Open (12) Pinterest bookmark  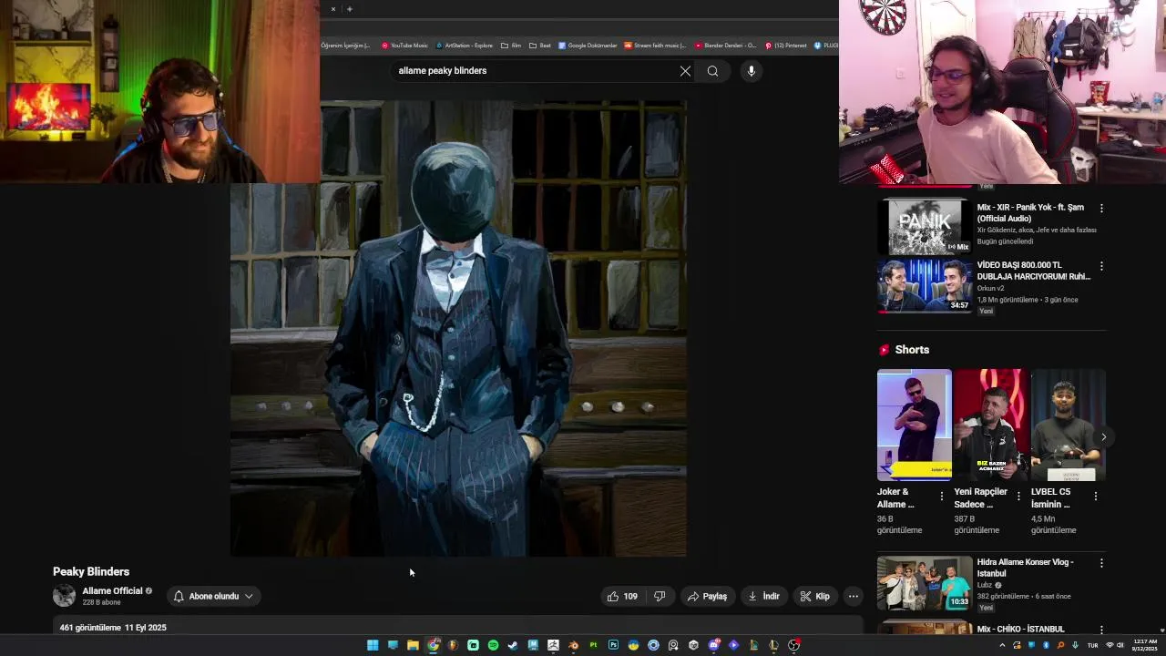(x=785, y=46)
